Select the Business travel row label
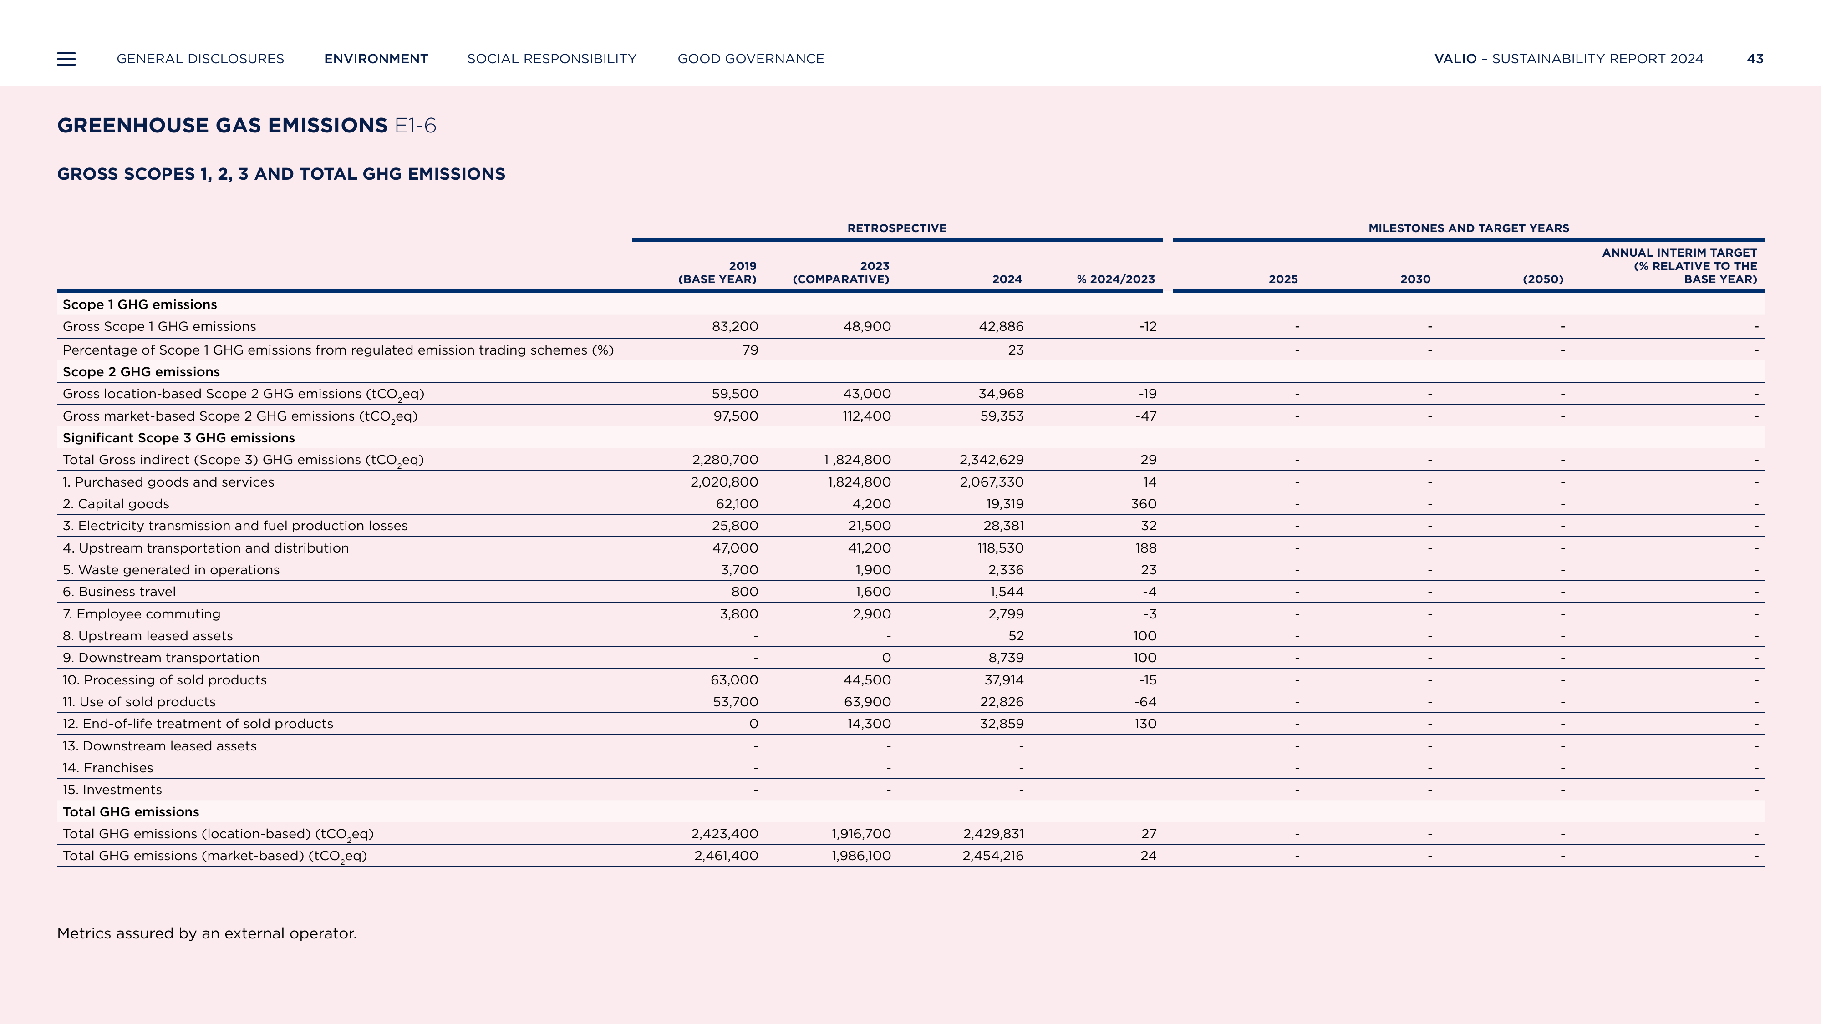The image size is (1821, 1024). click(119, 592)
